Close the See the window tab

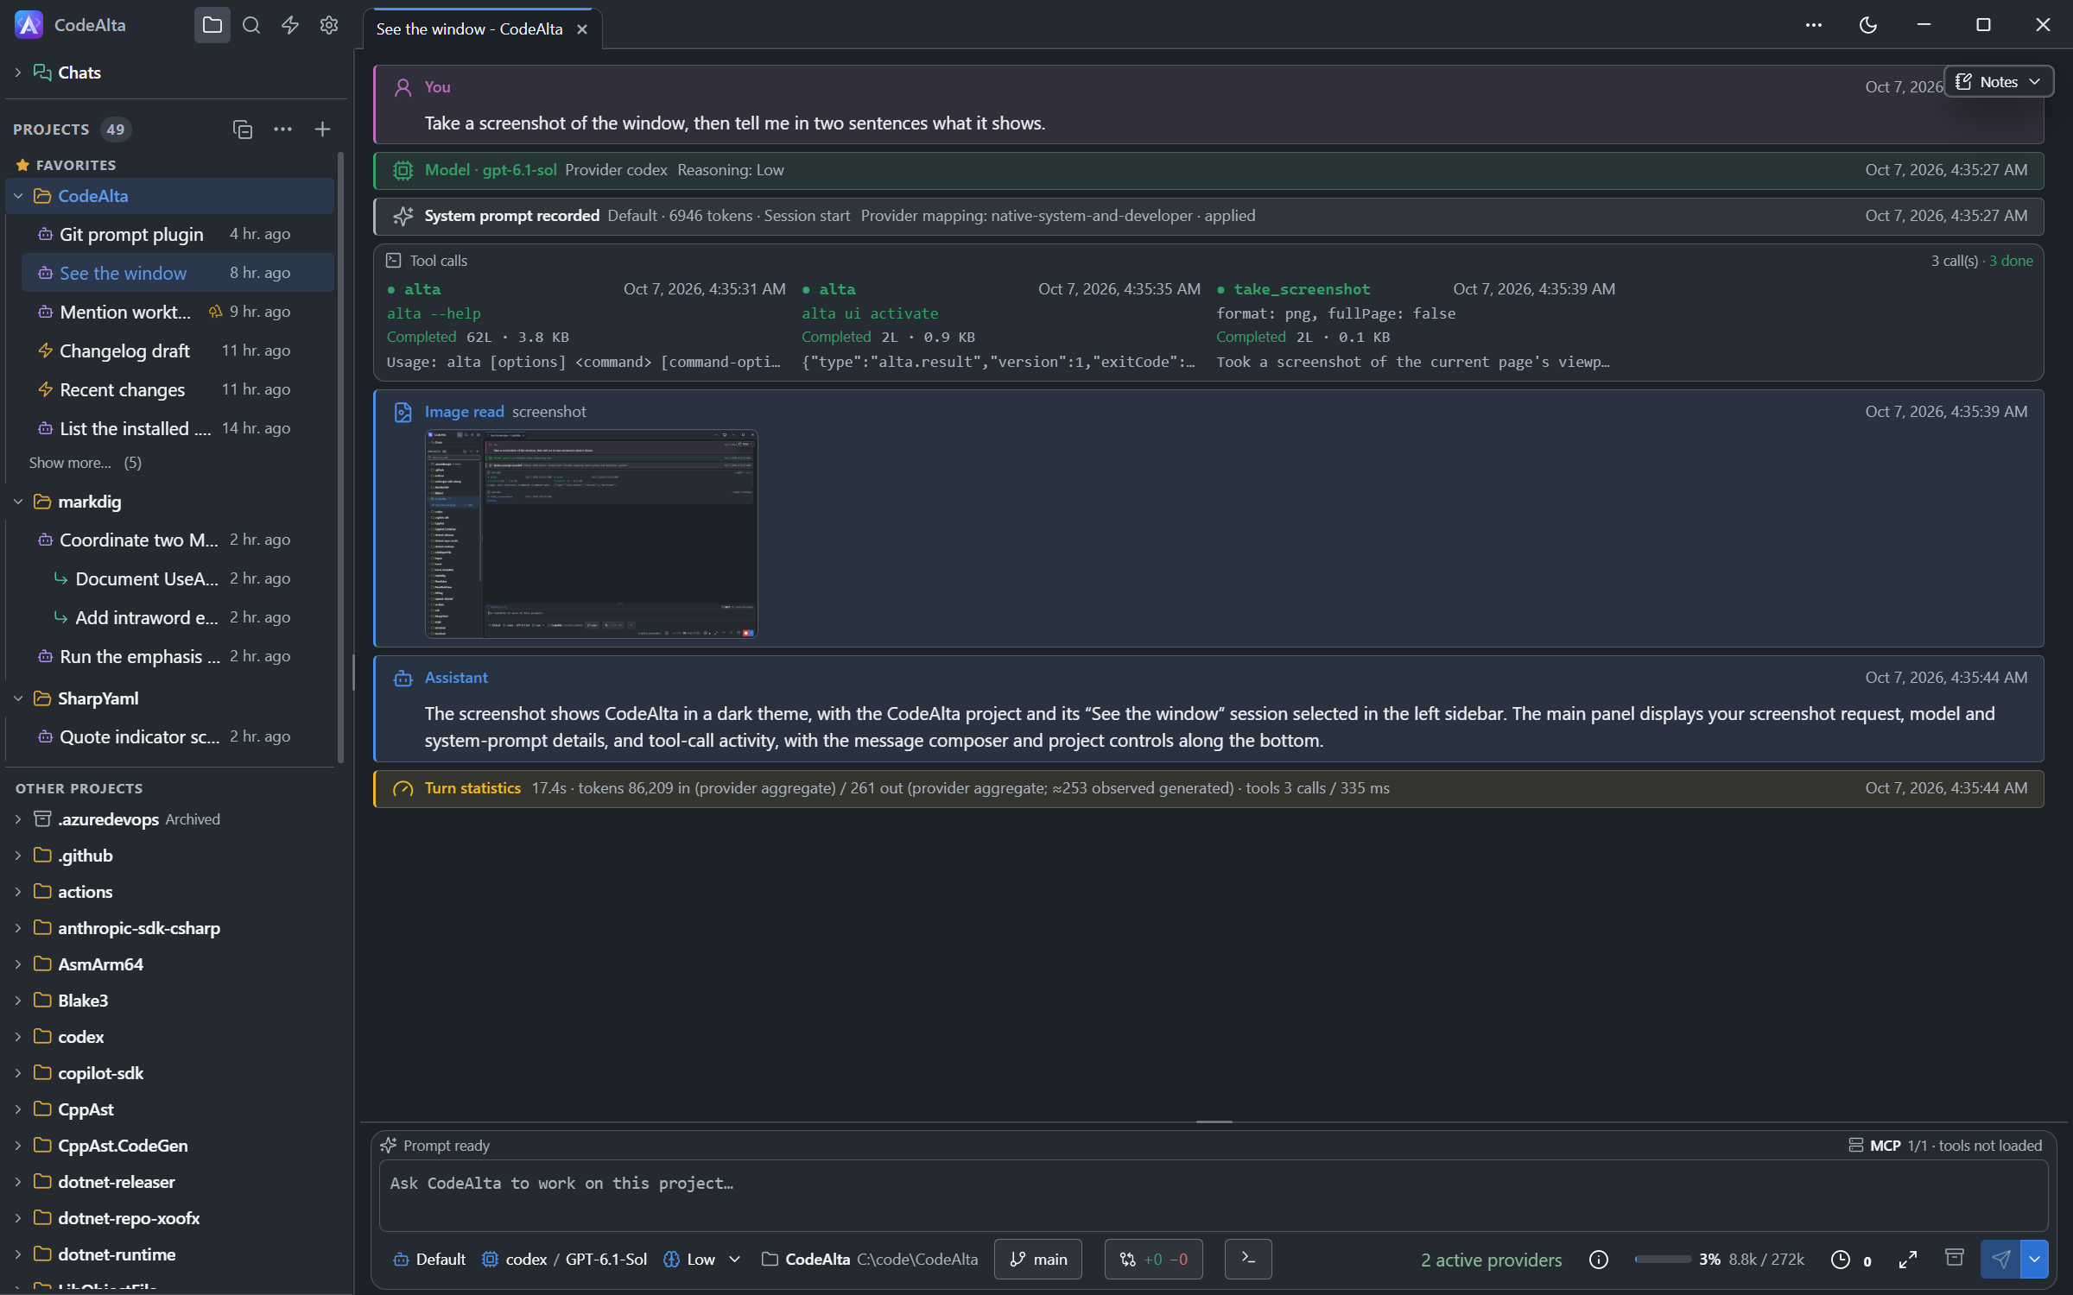[x=582, y=29]
